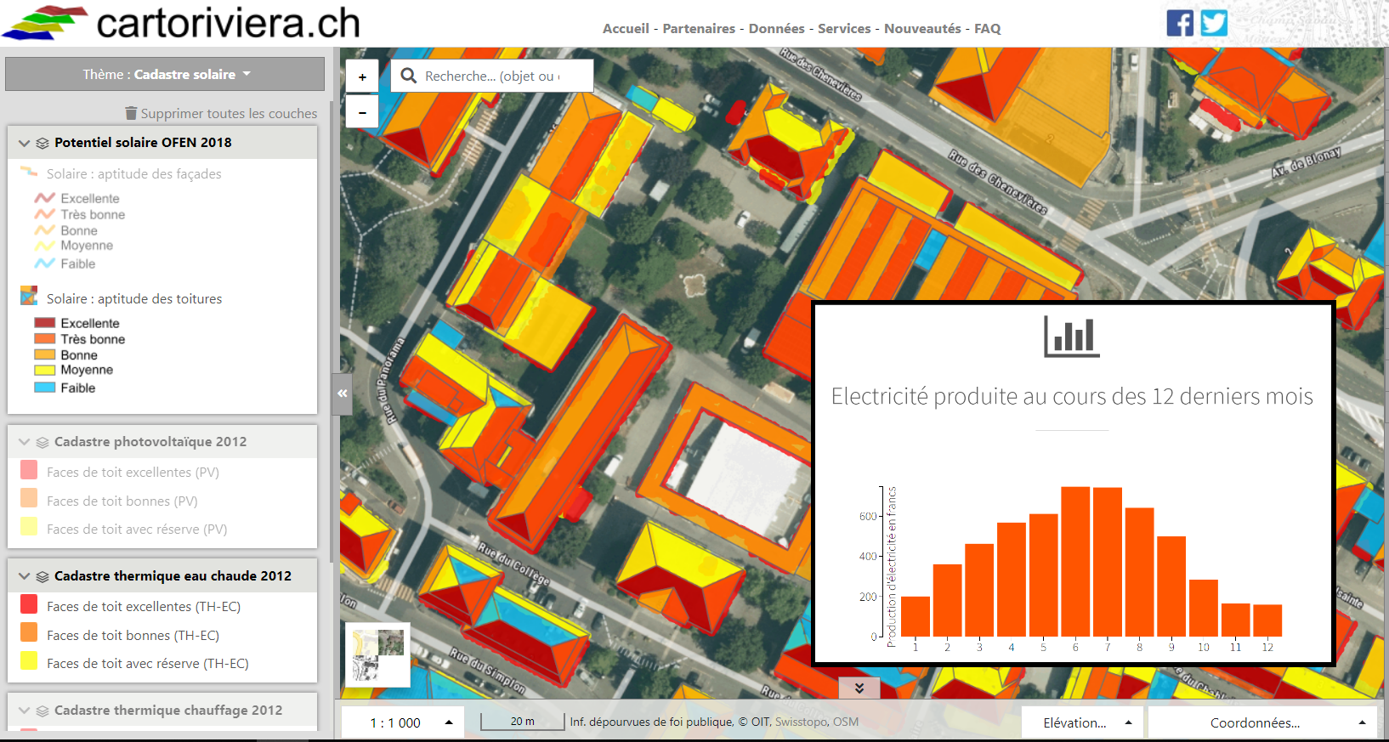Click the basemap overview thumbnail
This screenshot has width=1389, height=742.
(x=377, y=654)
